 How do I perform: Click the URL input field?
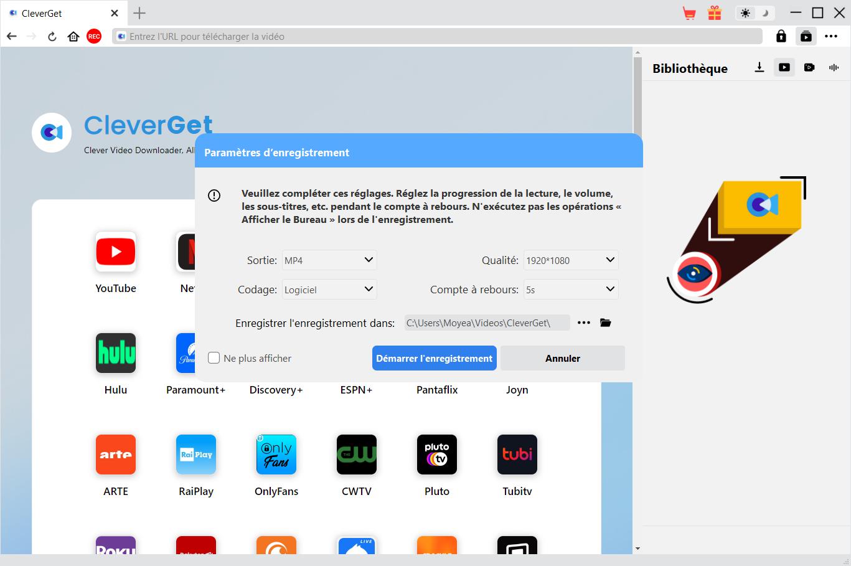point(436,37)
